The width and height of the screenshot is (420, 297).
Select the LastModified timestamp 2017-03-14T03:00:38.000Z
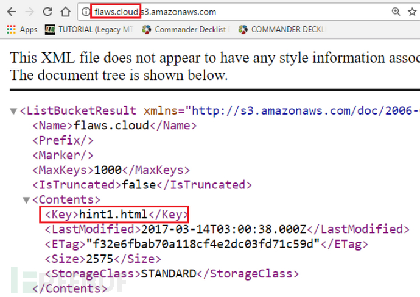(223, 229)
